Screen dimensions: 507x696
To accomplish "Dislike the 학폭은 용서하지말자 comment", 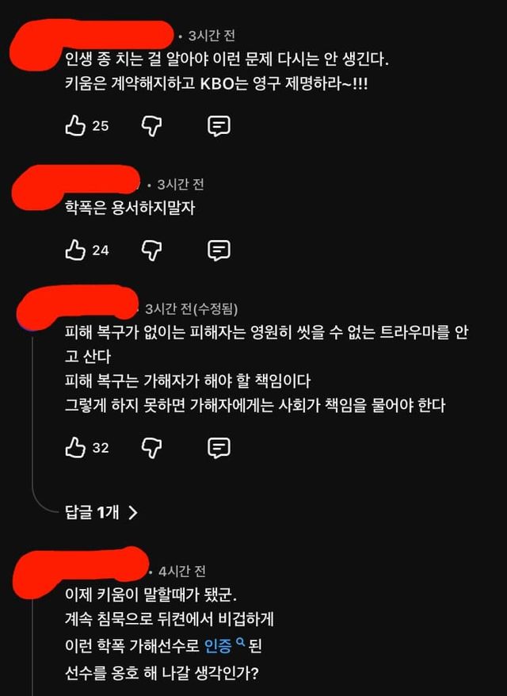I will (x=151, y=250).
